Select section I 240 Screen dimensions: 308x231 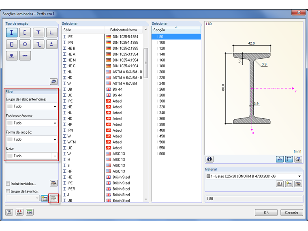176,83
